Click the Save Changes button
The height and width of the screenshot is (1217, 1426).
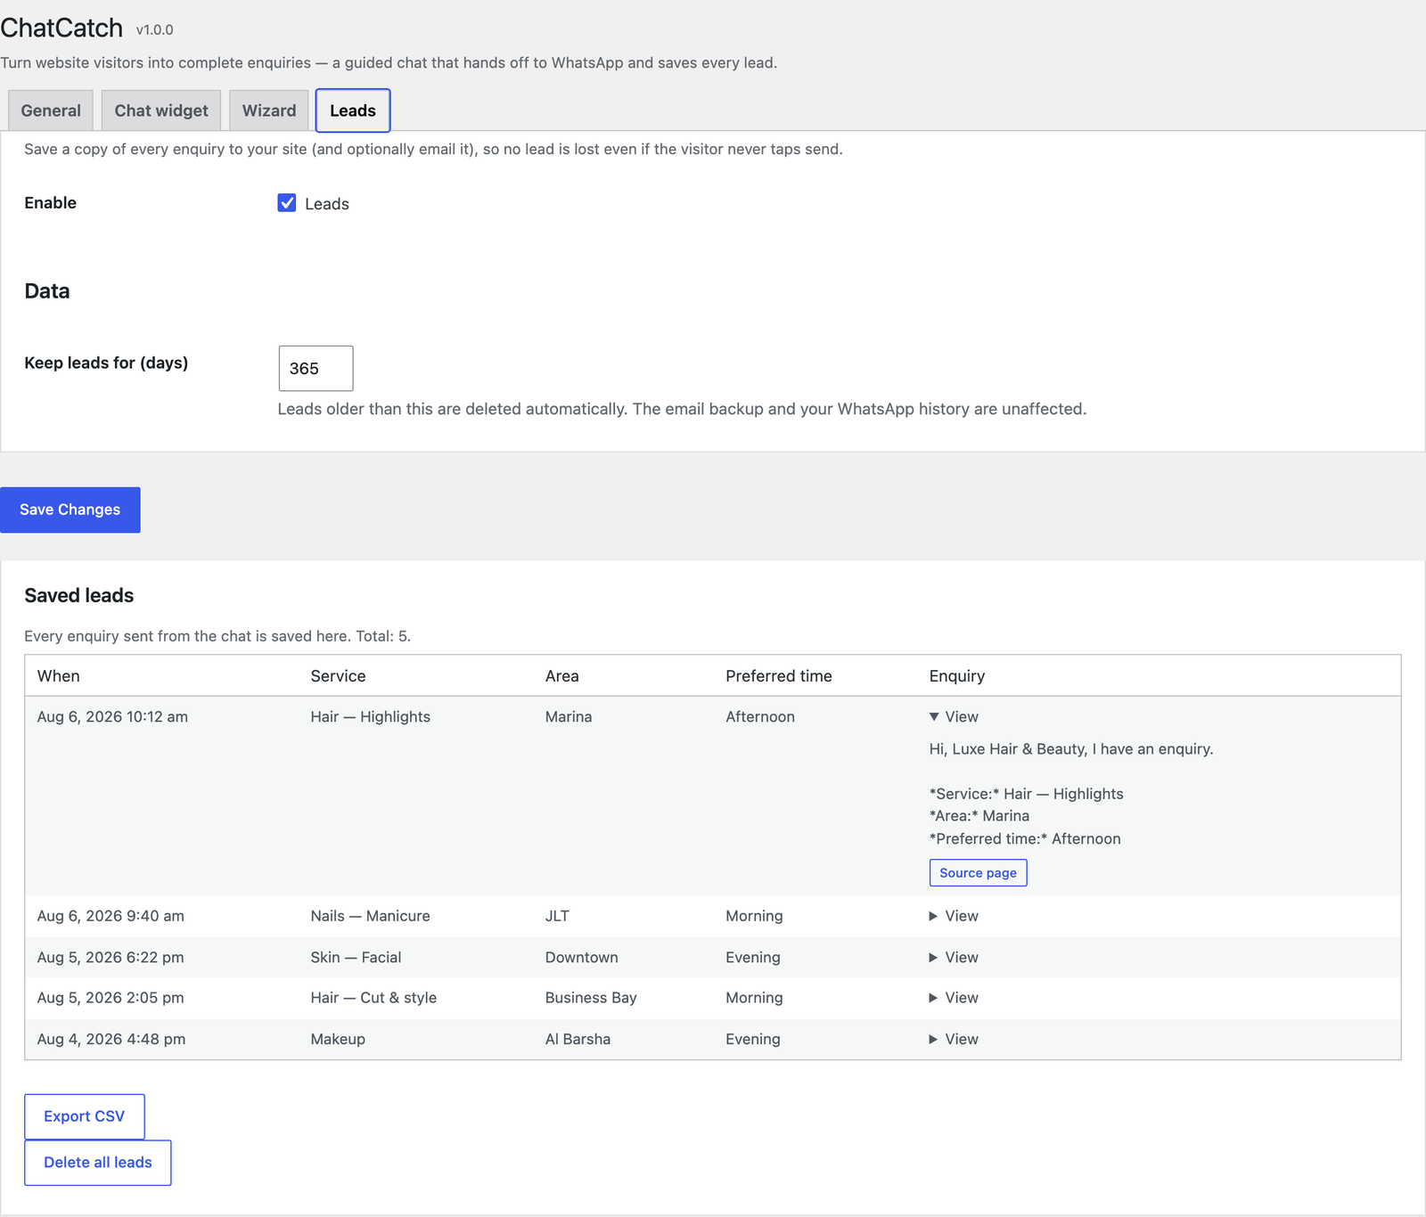pos(70,510)
